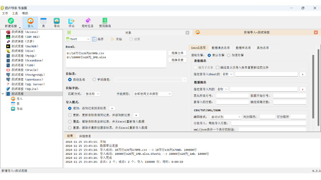Image resolution: width=321 pixels, height=180 pixels.
Task: Open the 作业 toolbar icon
Action: coord(71,21)
